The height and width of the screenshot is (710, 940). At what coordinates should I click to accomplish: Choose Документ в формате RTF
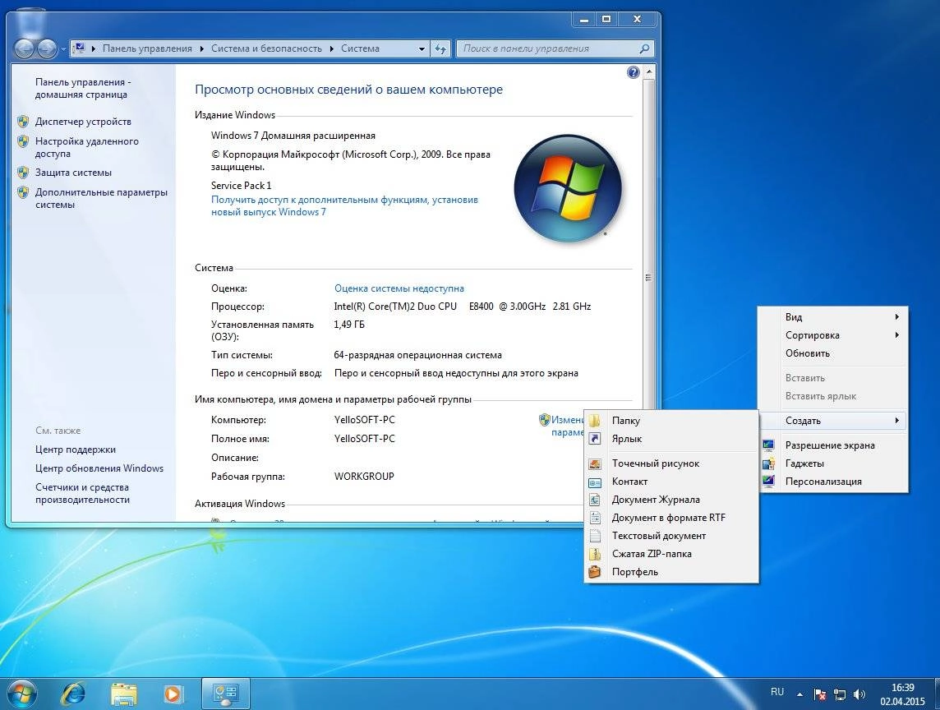coord(671,518)
